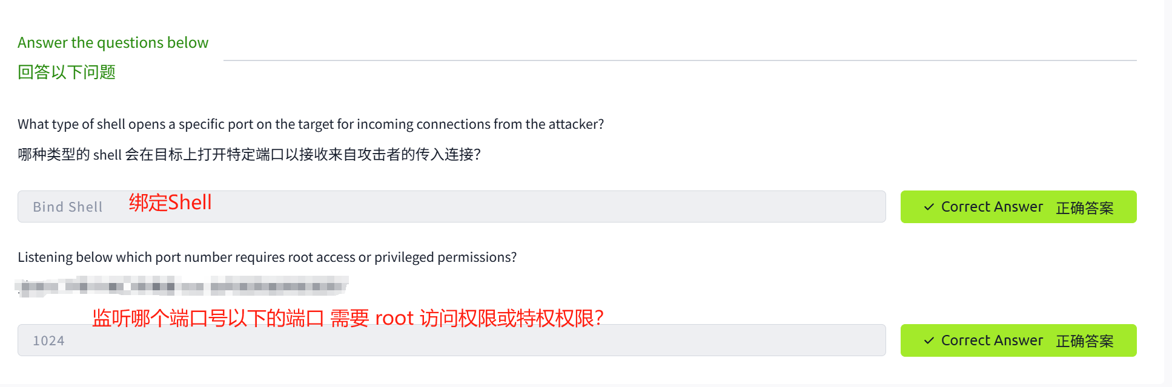Click the 'Correct Answer' English text for 1024

coord(992,340)
